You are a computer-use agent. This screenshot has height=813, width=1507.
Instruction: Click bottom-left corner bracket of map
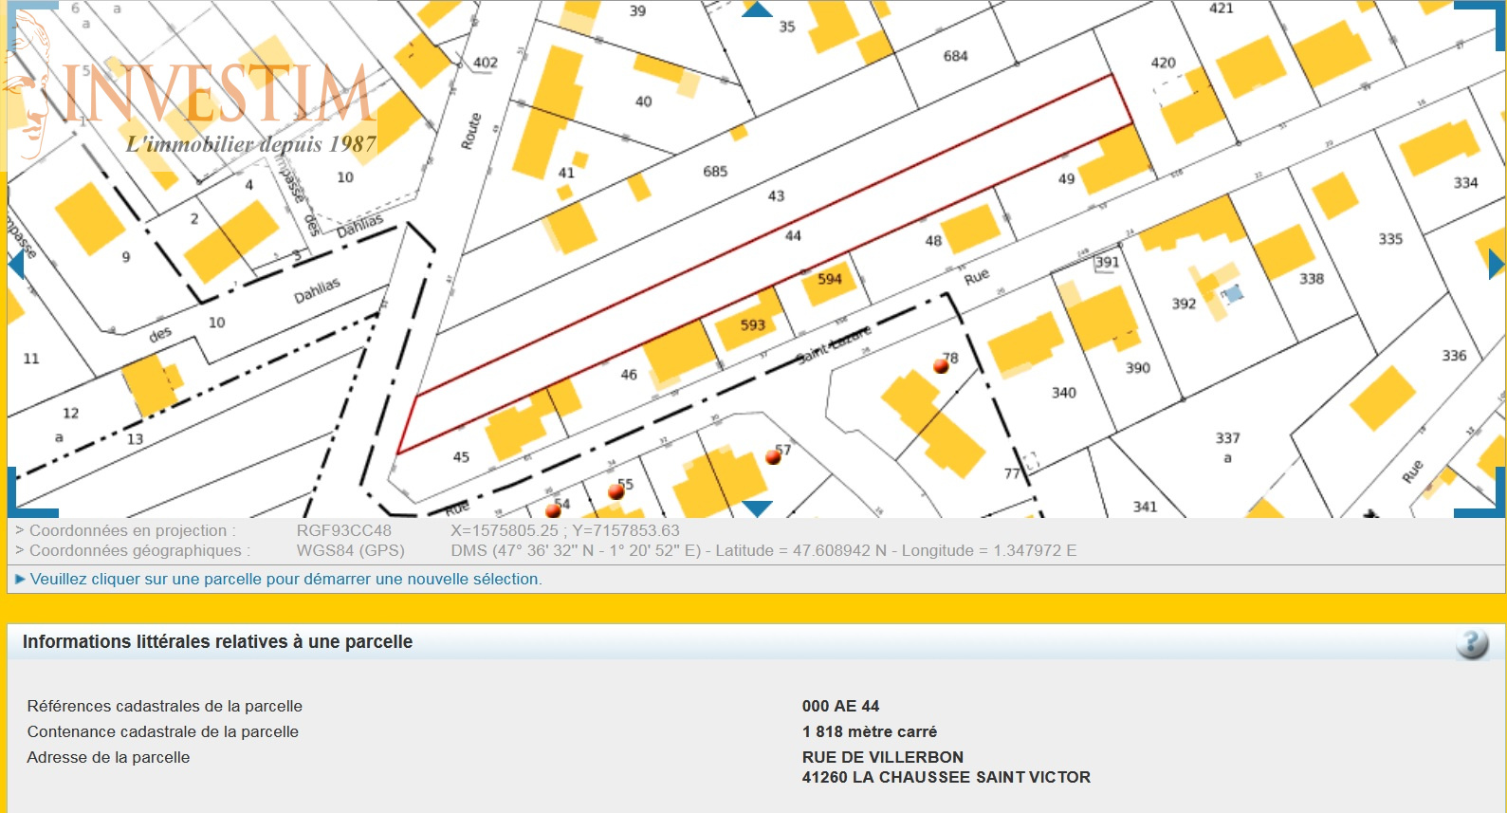click(x=32, y=492)
